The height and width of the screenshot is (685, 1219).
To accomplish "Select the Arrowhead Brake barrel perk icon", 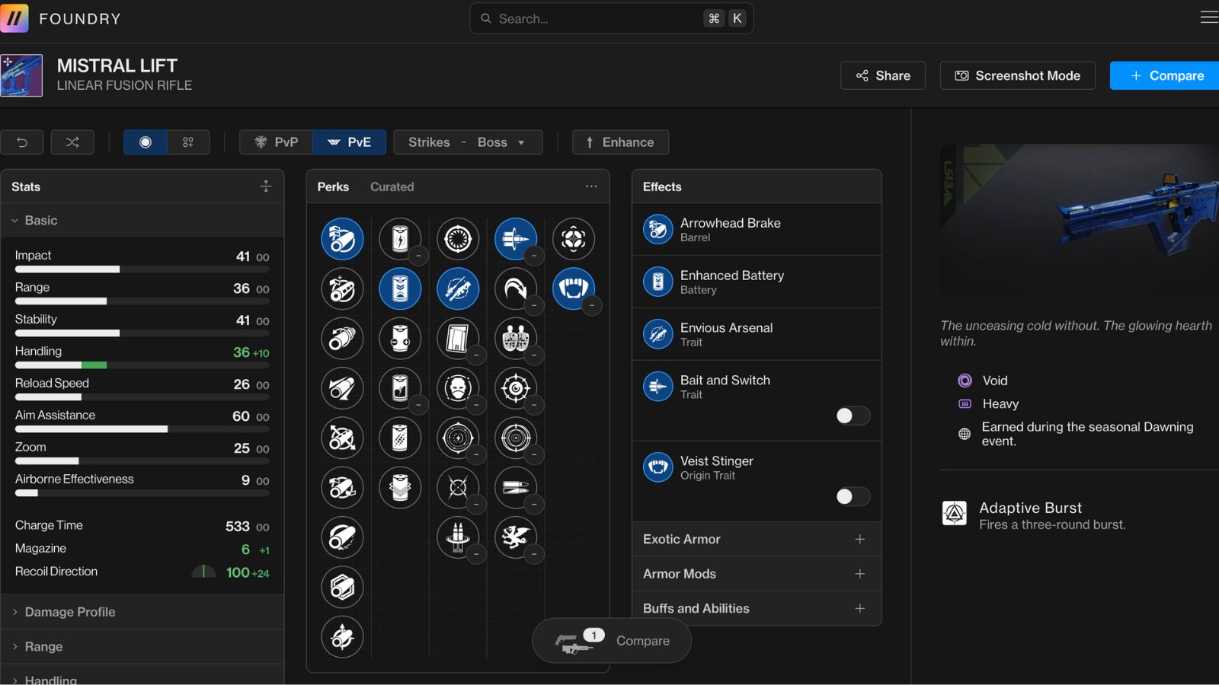I will click(342, 239).
